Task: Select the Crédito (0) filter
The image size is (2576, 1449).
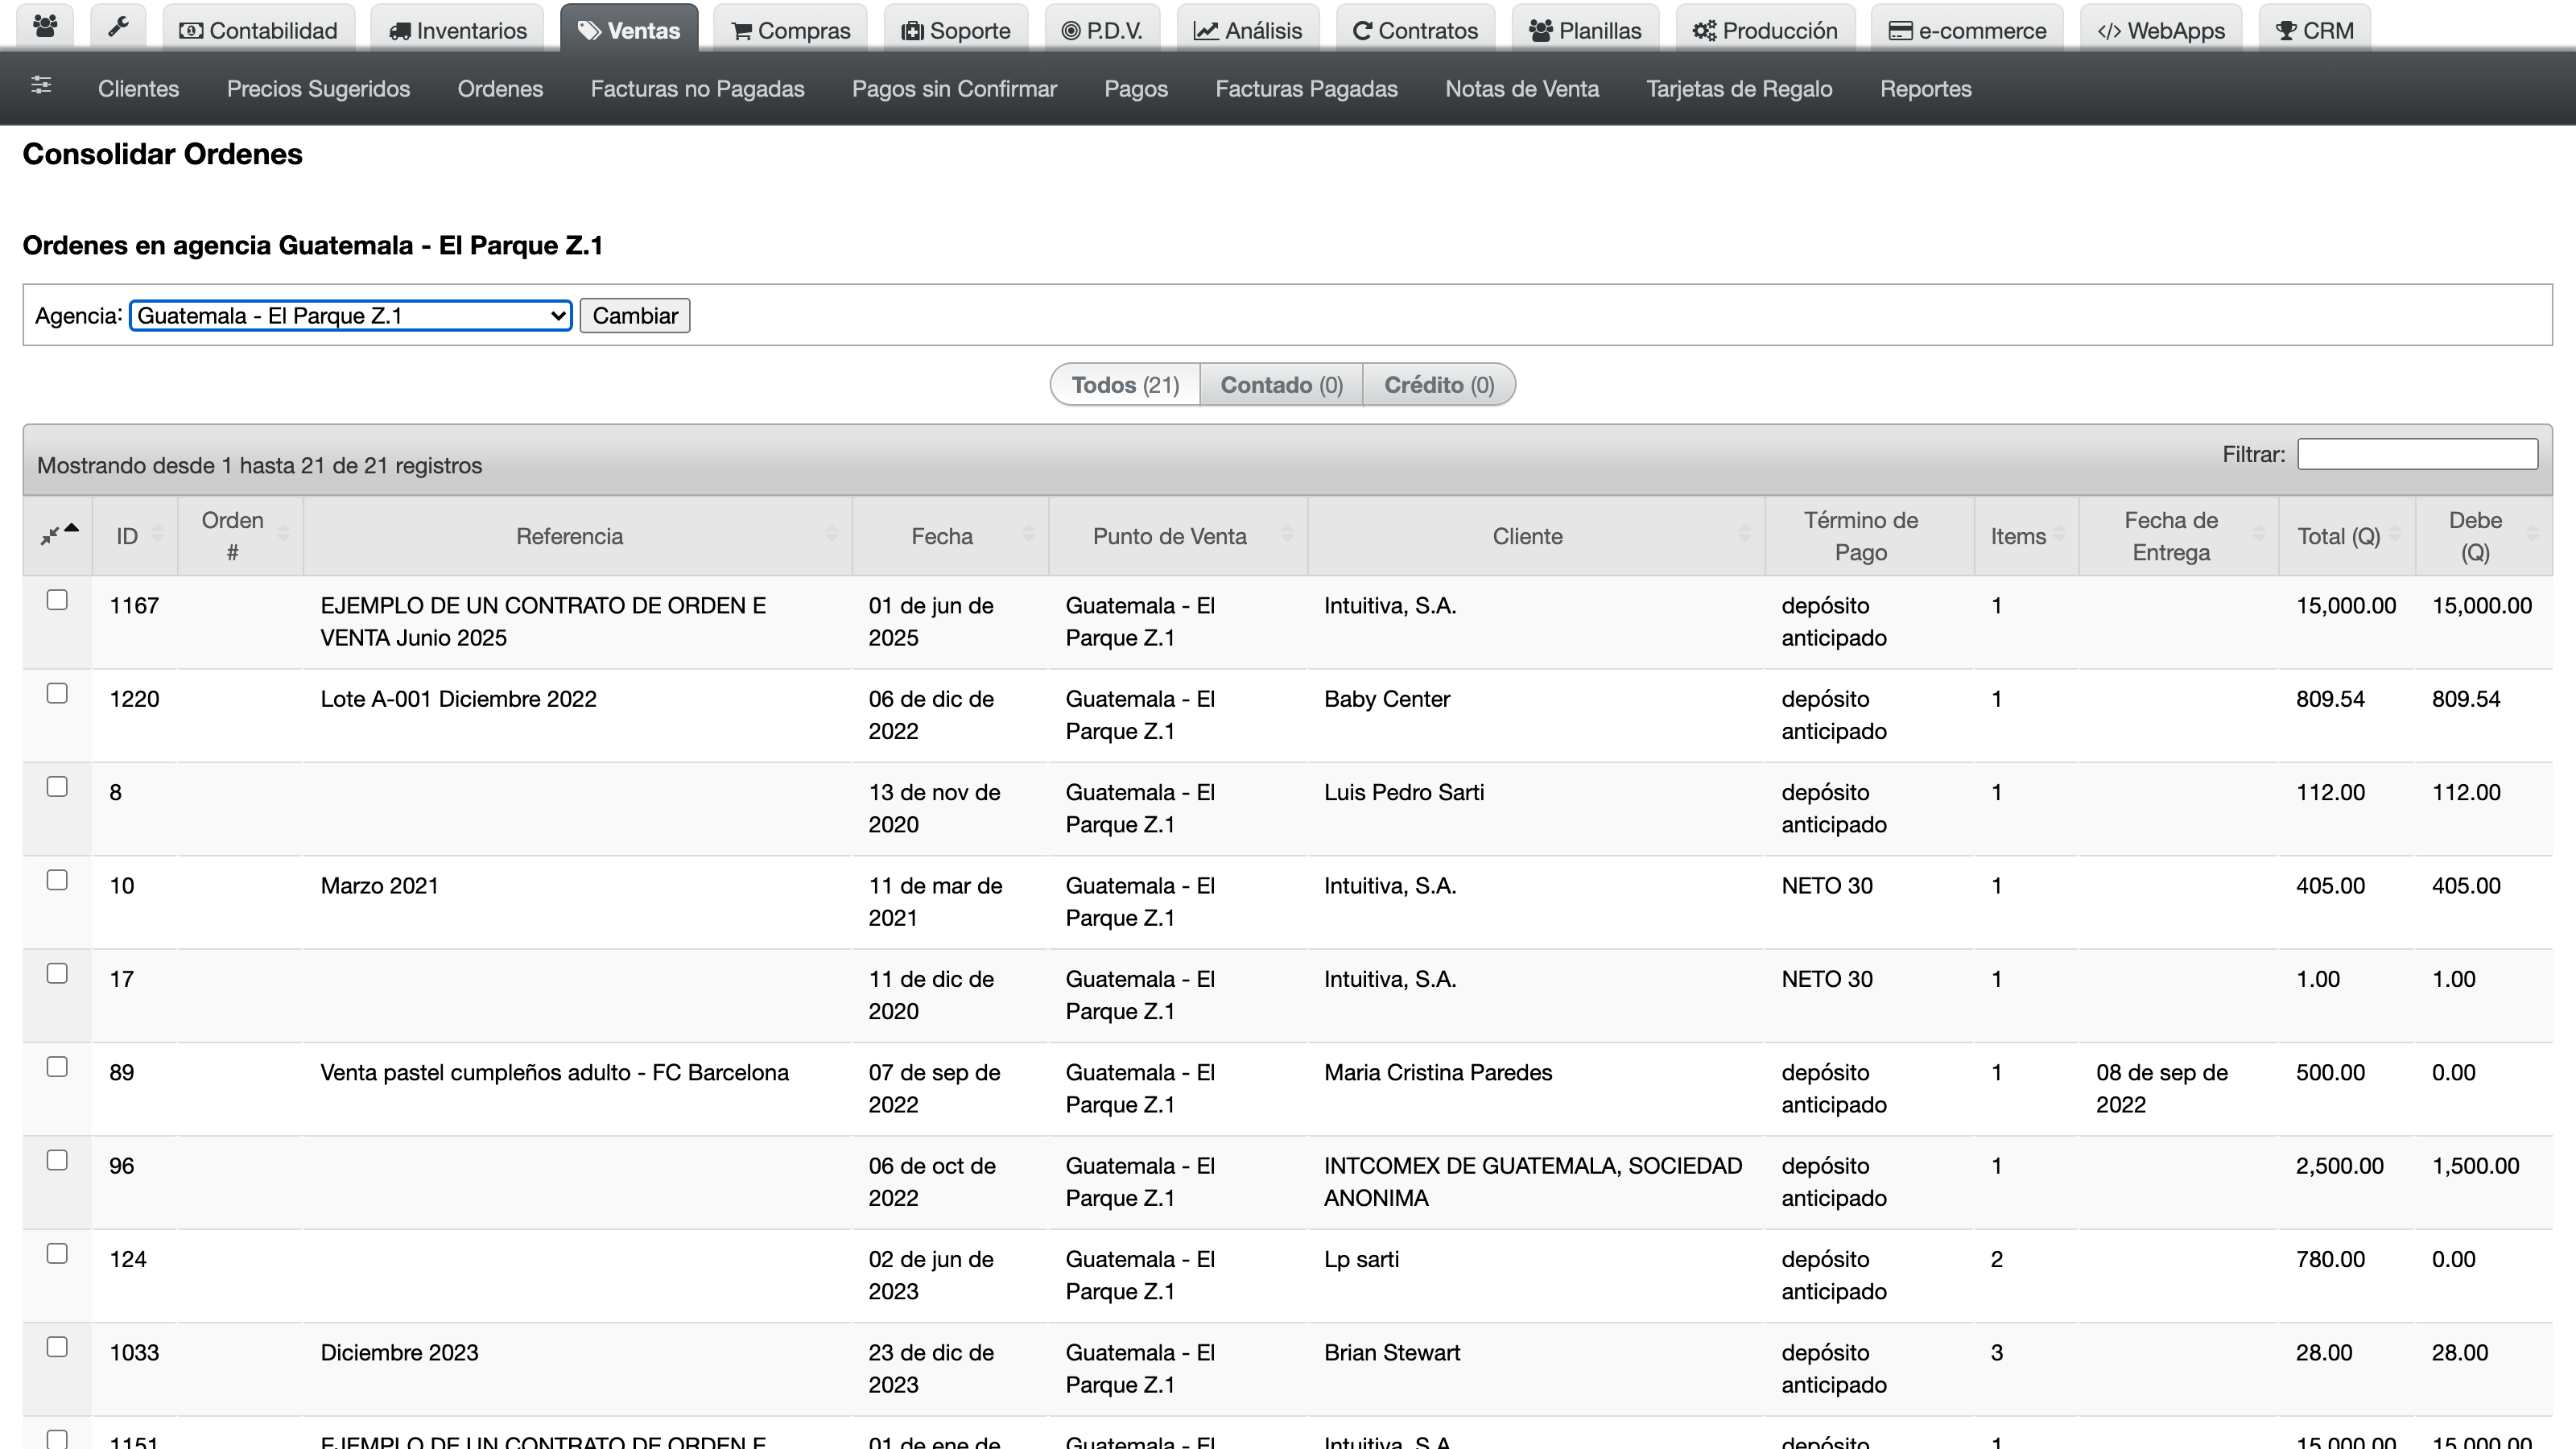Action: click(x=1438, y=385)
